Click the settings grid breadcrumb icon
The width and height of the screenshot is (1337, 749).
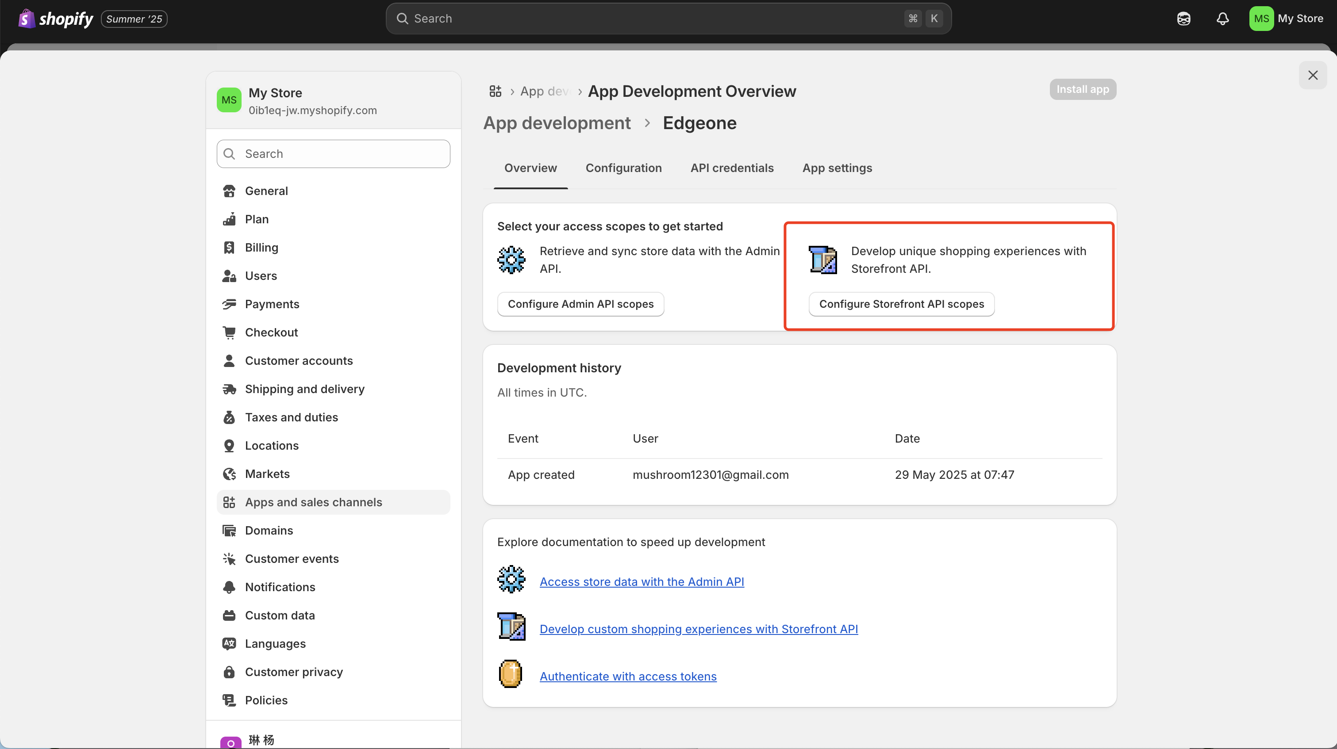coord(495,91)
